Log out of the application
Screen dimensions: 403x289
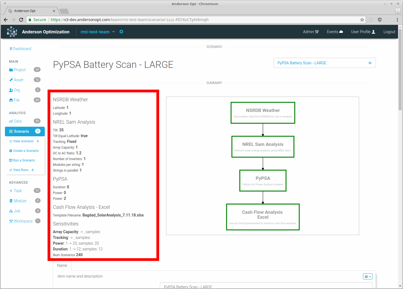coord(389,32)
